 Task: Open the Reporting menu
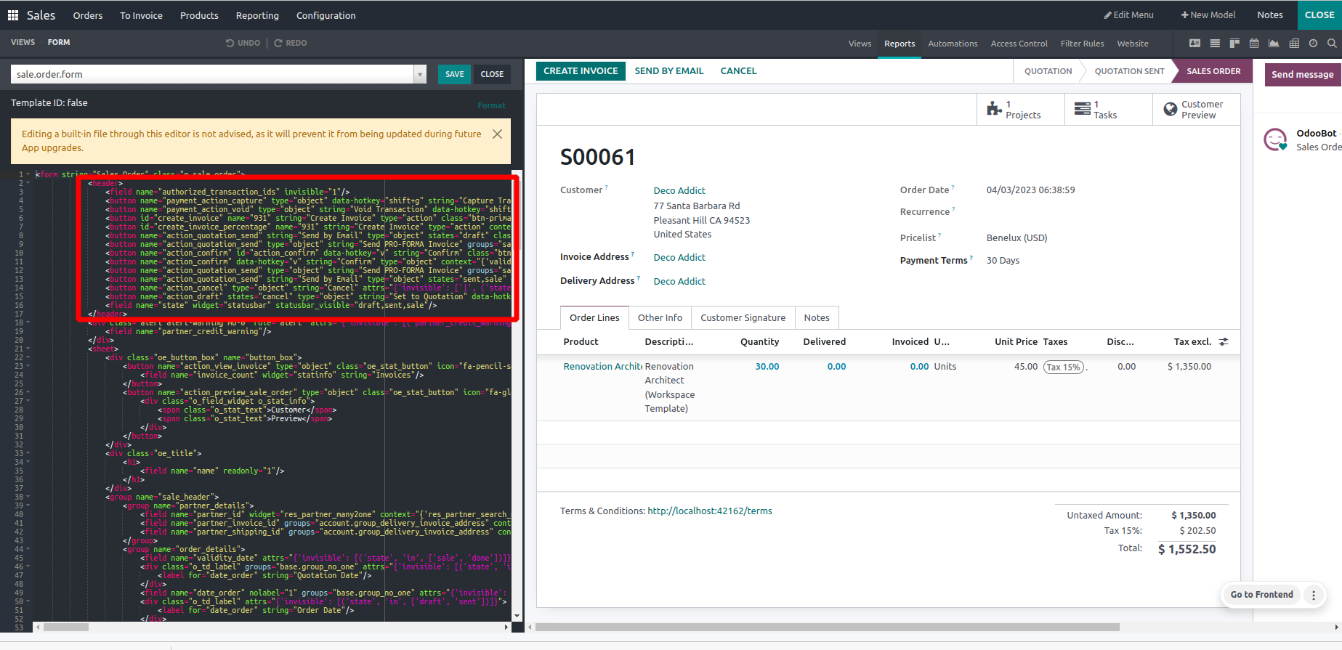pyautogui.click(x=257, y=15)
